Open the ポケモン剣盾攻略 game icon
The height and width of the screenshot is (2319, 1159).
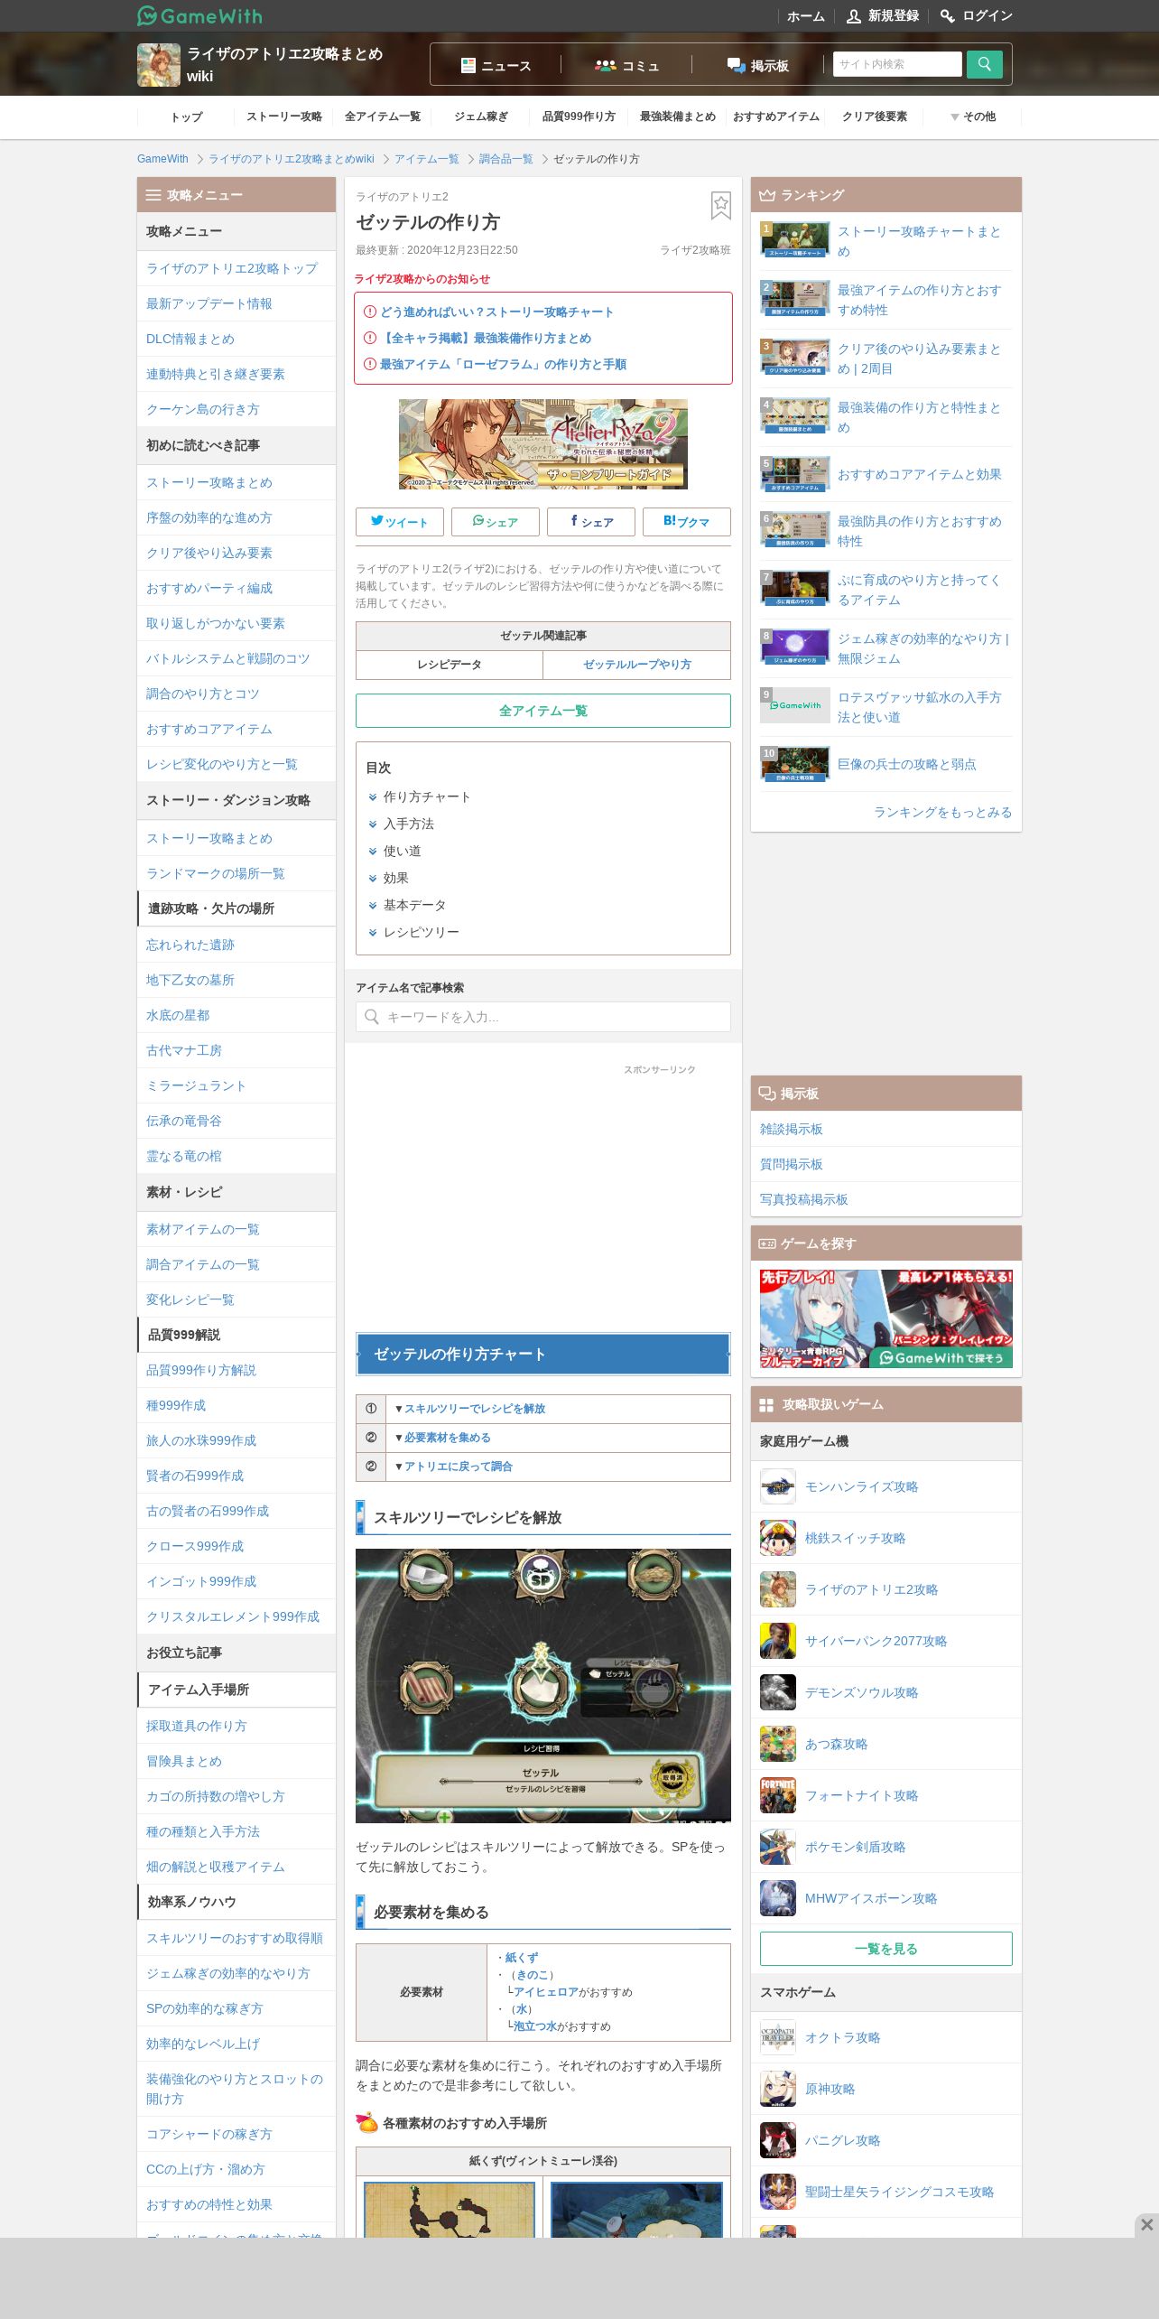(778, 1847)
